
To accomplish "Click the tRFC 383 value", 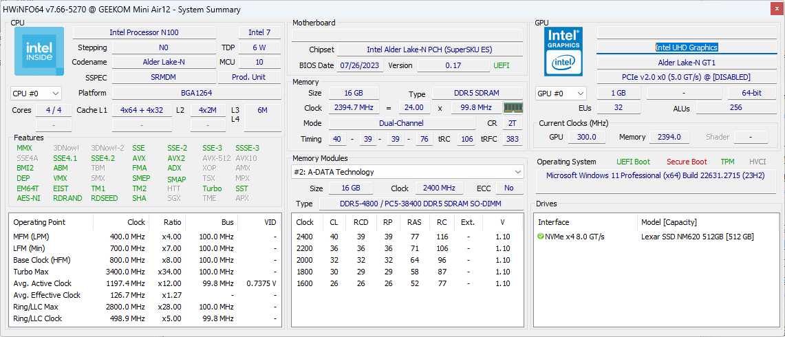I will [x=512, y=139].
